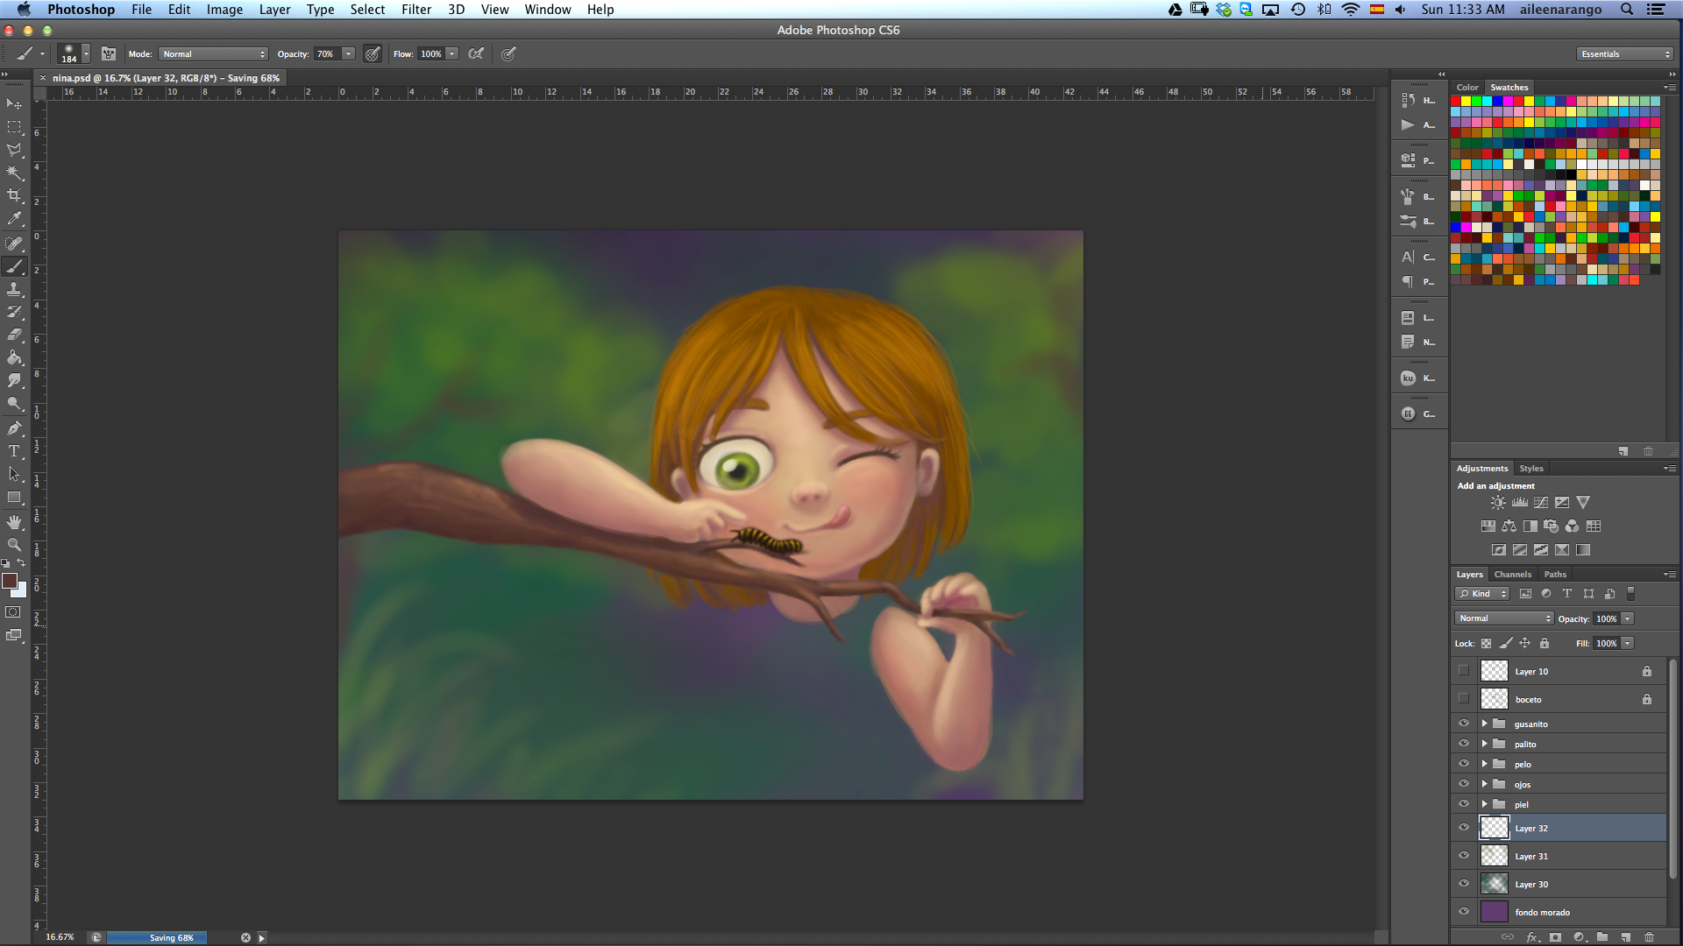Click the foreground color swatch
Screen dimensions: 1683x946
pos(10,581)
